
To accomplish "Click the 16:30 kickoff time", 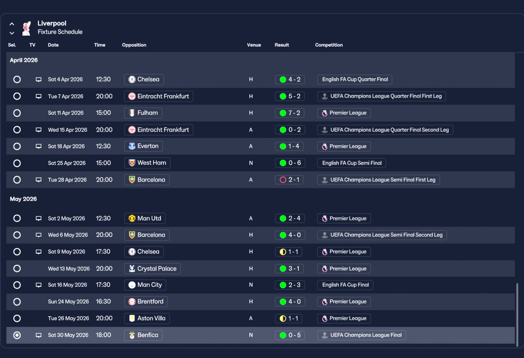I will click(x=104, y=302).
